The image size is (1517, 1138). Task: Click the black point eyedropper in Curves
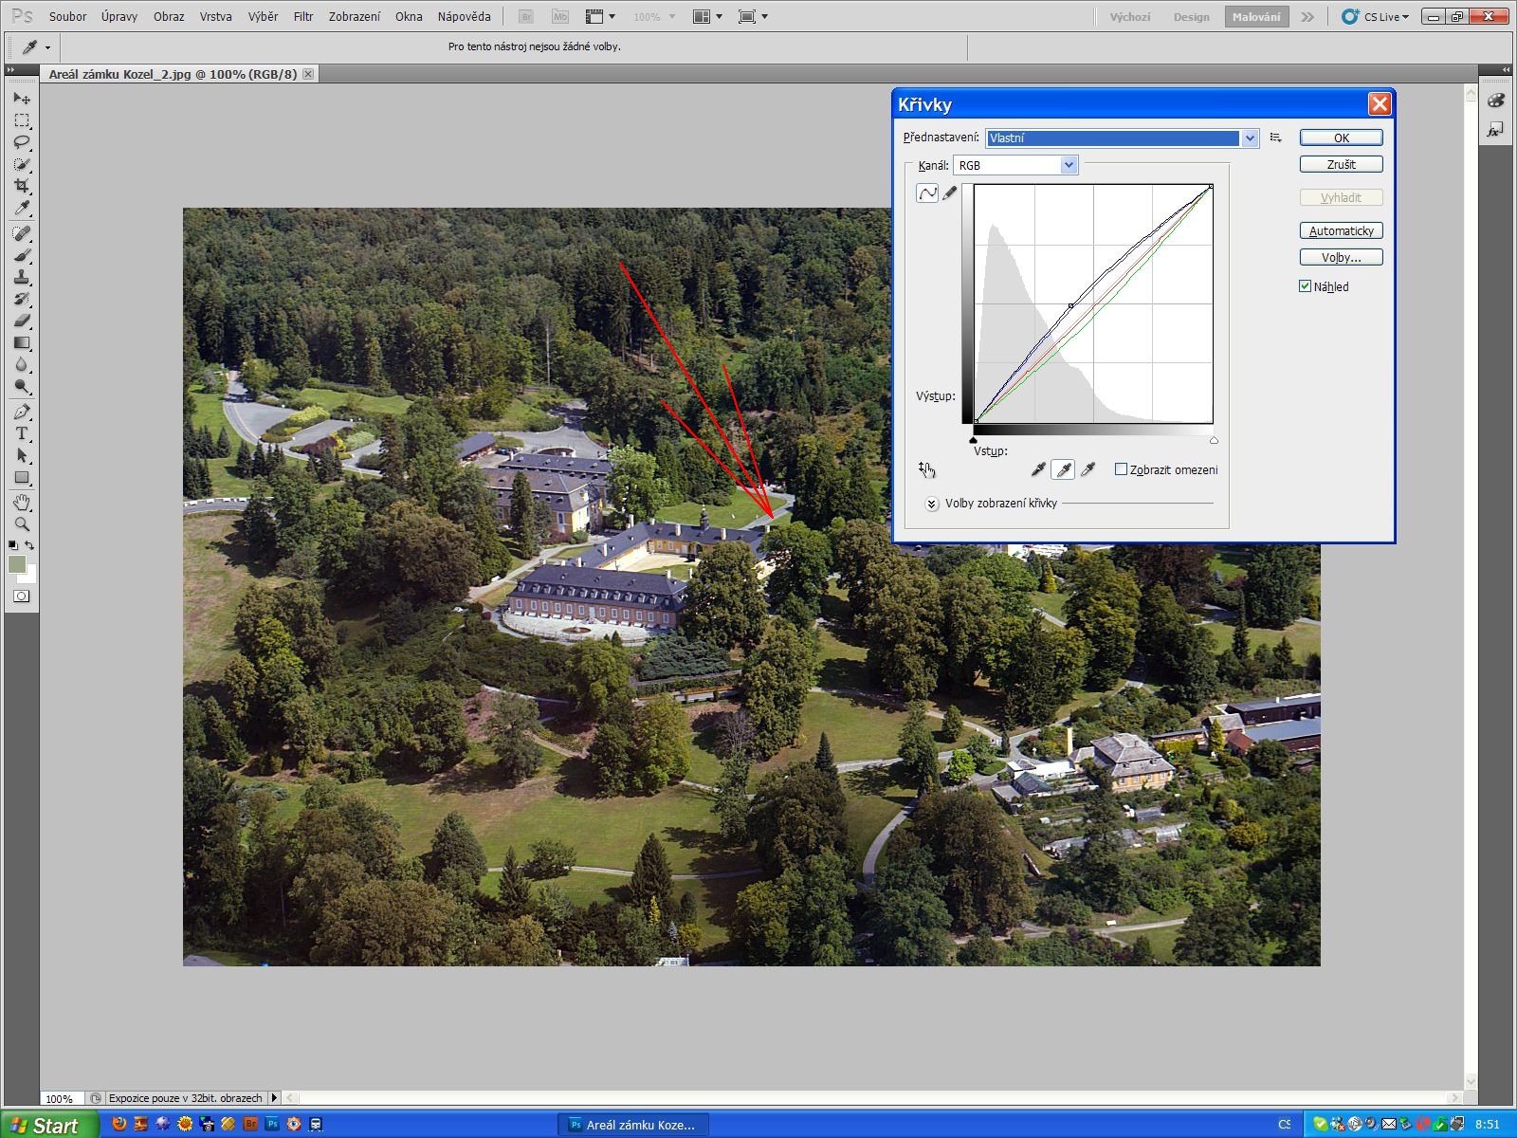click(x=1038, y=469)
